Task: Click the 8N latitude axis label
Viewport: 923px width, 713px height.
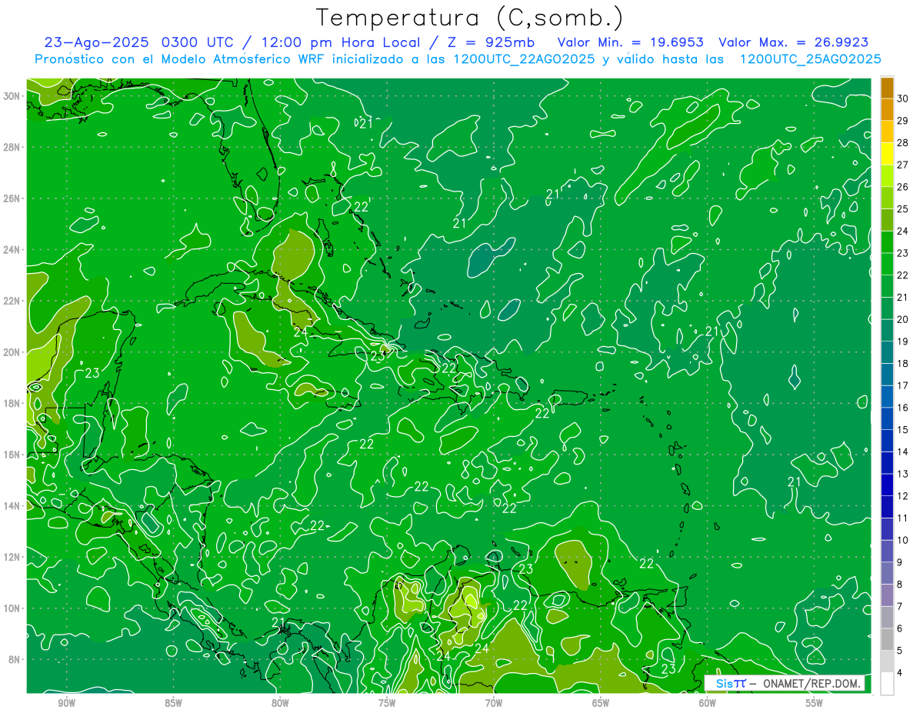Action: (13, 659)
